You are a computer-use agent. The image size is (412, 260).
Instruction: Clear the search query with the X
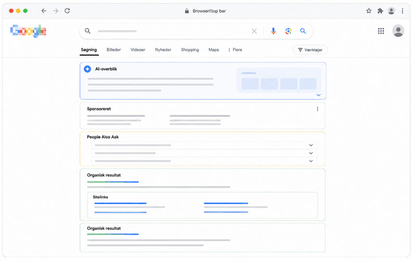click(x=254, y=31)
